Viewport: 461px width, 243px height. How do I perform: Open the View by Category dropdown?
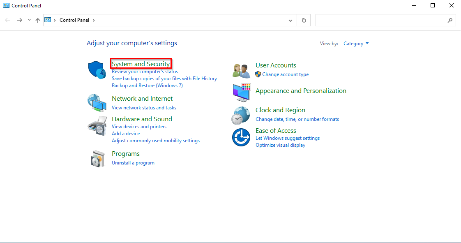click(x=356, y=44)
